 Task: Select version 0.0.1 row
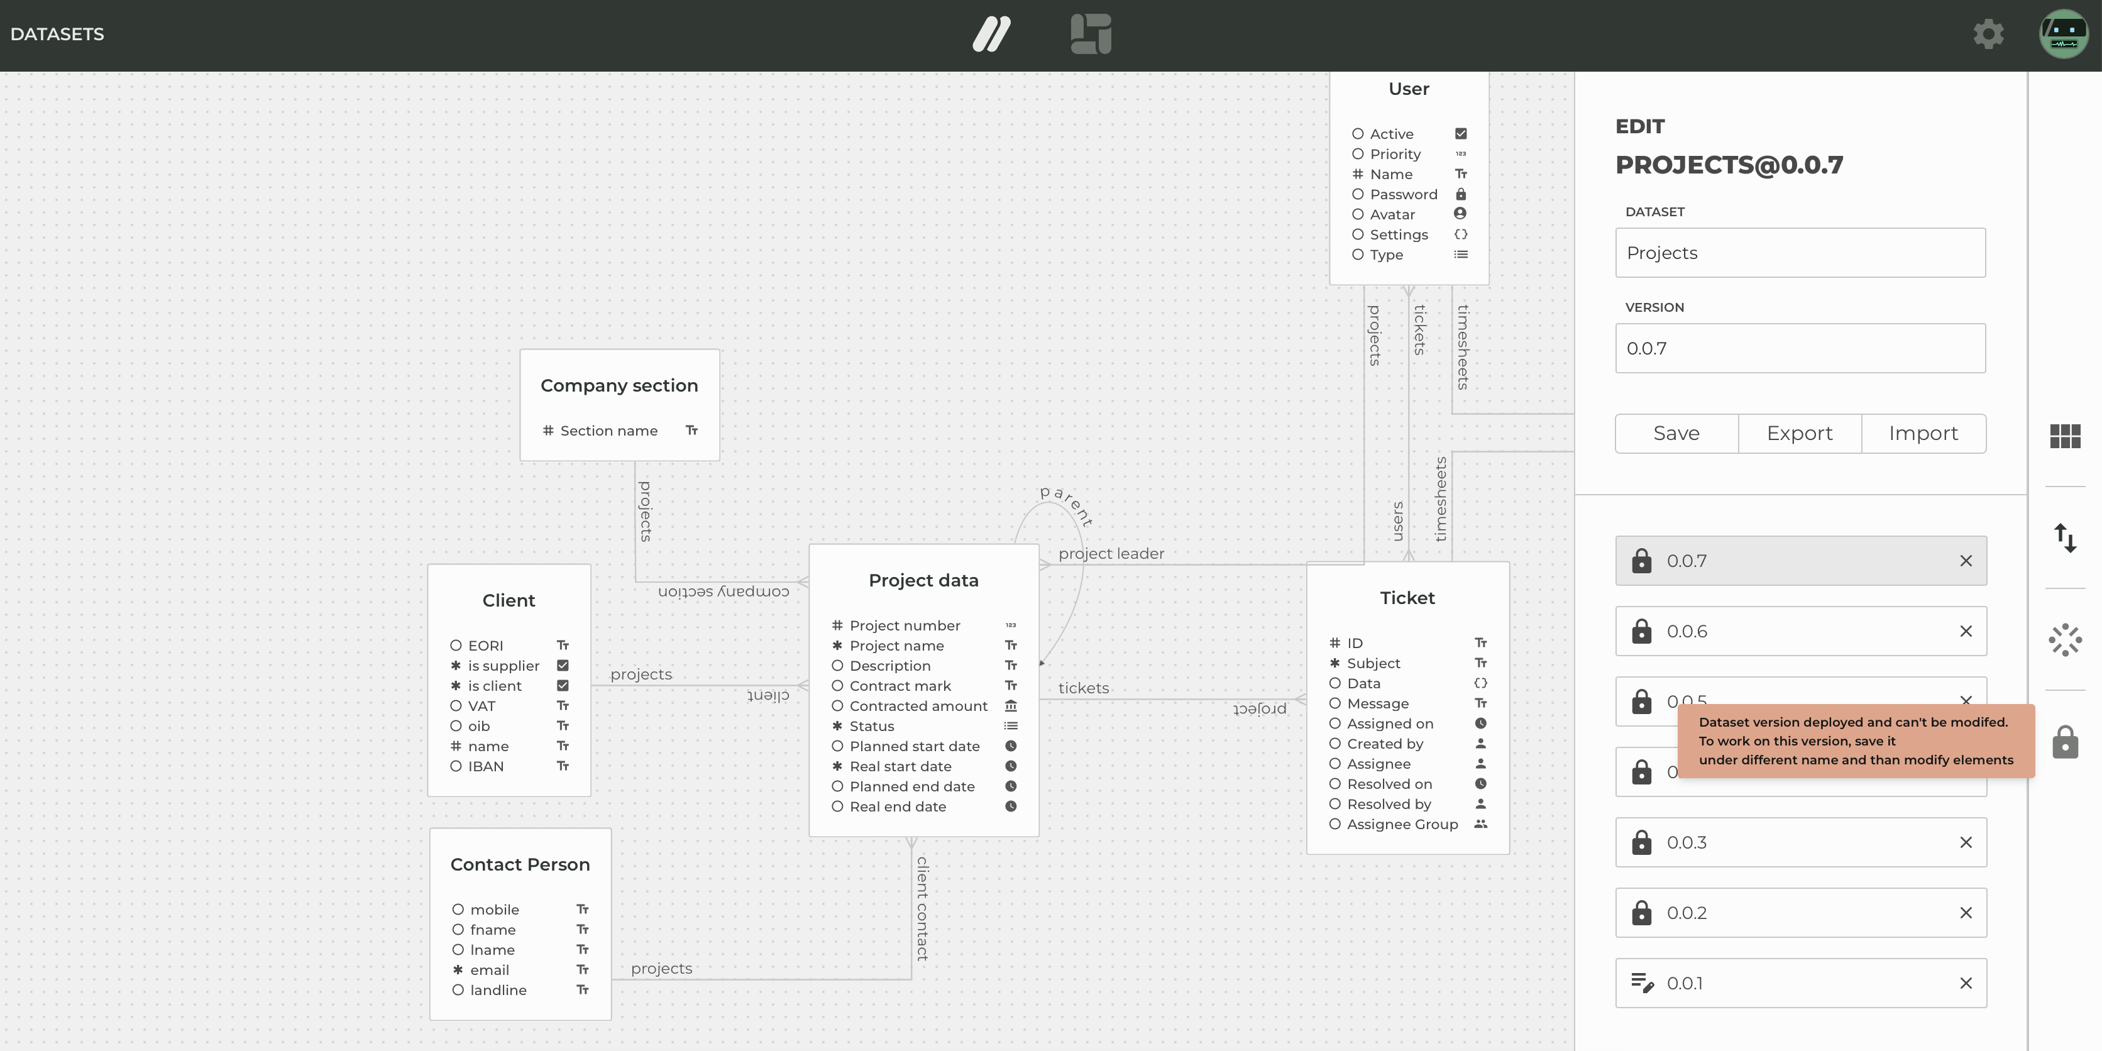coord(1801,982)
